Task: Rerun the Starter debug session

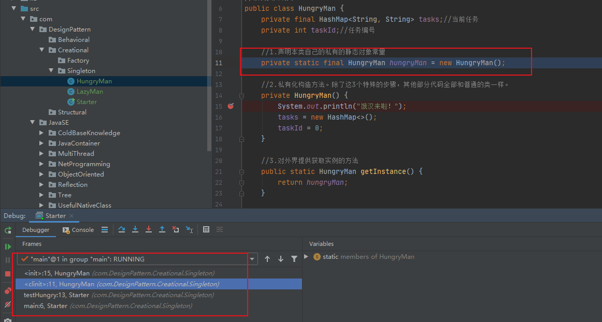Action: click(8, 230)
